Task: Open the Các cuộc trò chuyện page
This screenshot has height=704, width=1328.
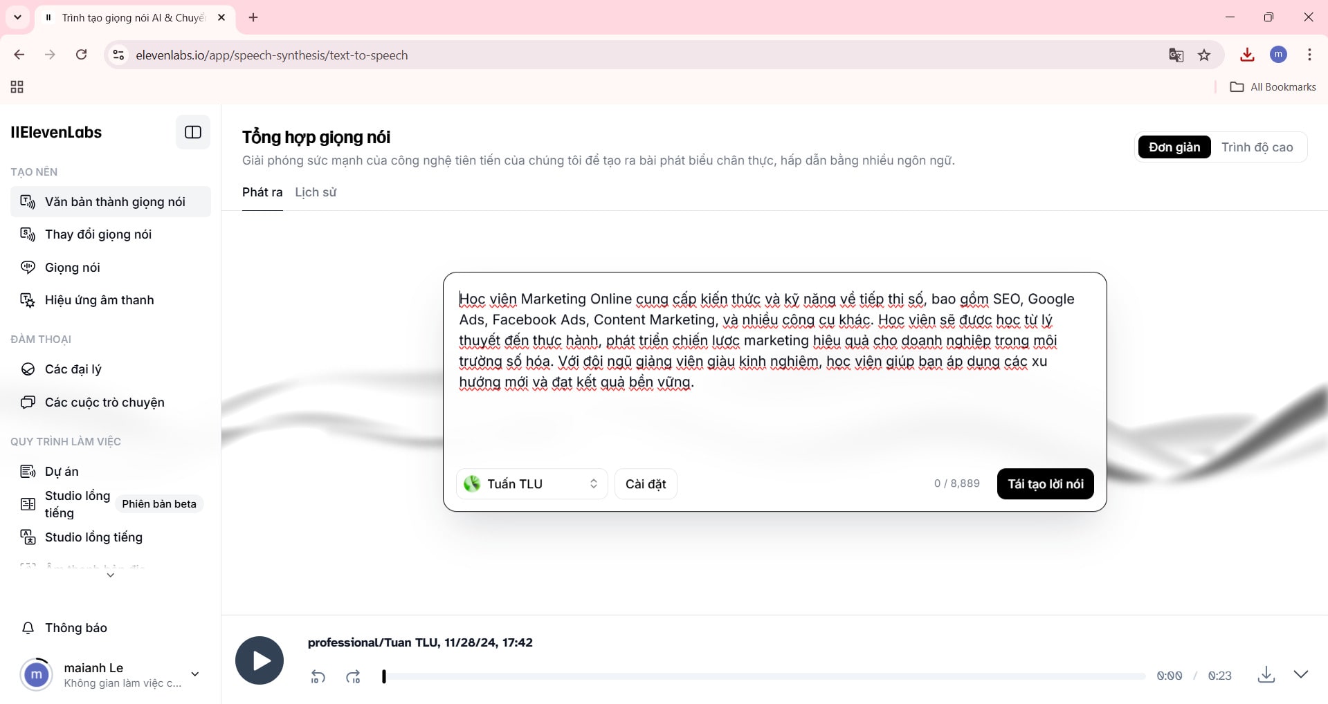Action: pyautogui.click(x=111, y=402)
